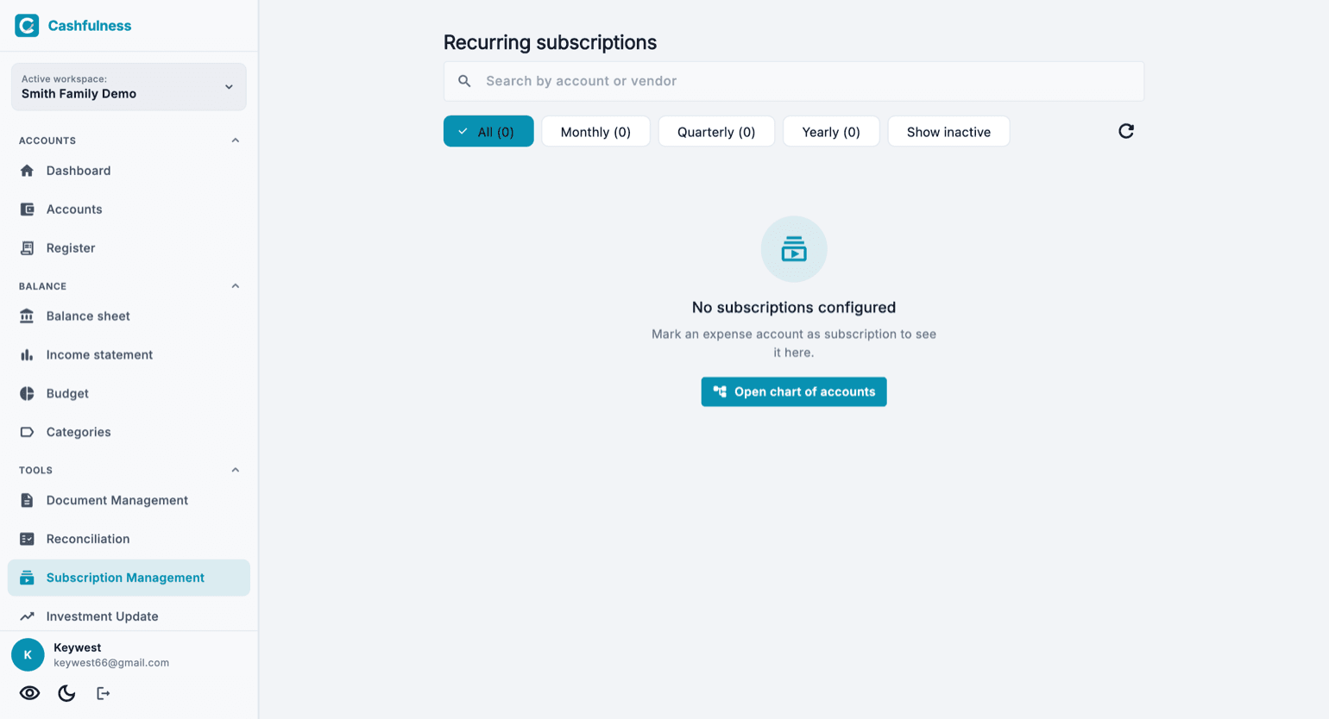Screen dimensions: 1329x719
Task: Click the Register receipt icon
Action: click(27, 248)
